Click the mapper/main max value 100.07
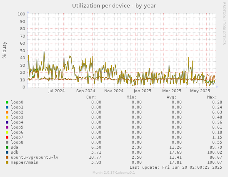The height and width of the screenshot is (177, 228). tap(215, 162)
